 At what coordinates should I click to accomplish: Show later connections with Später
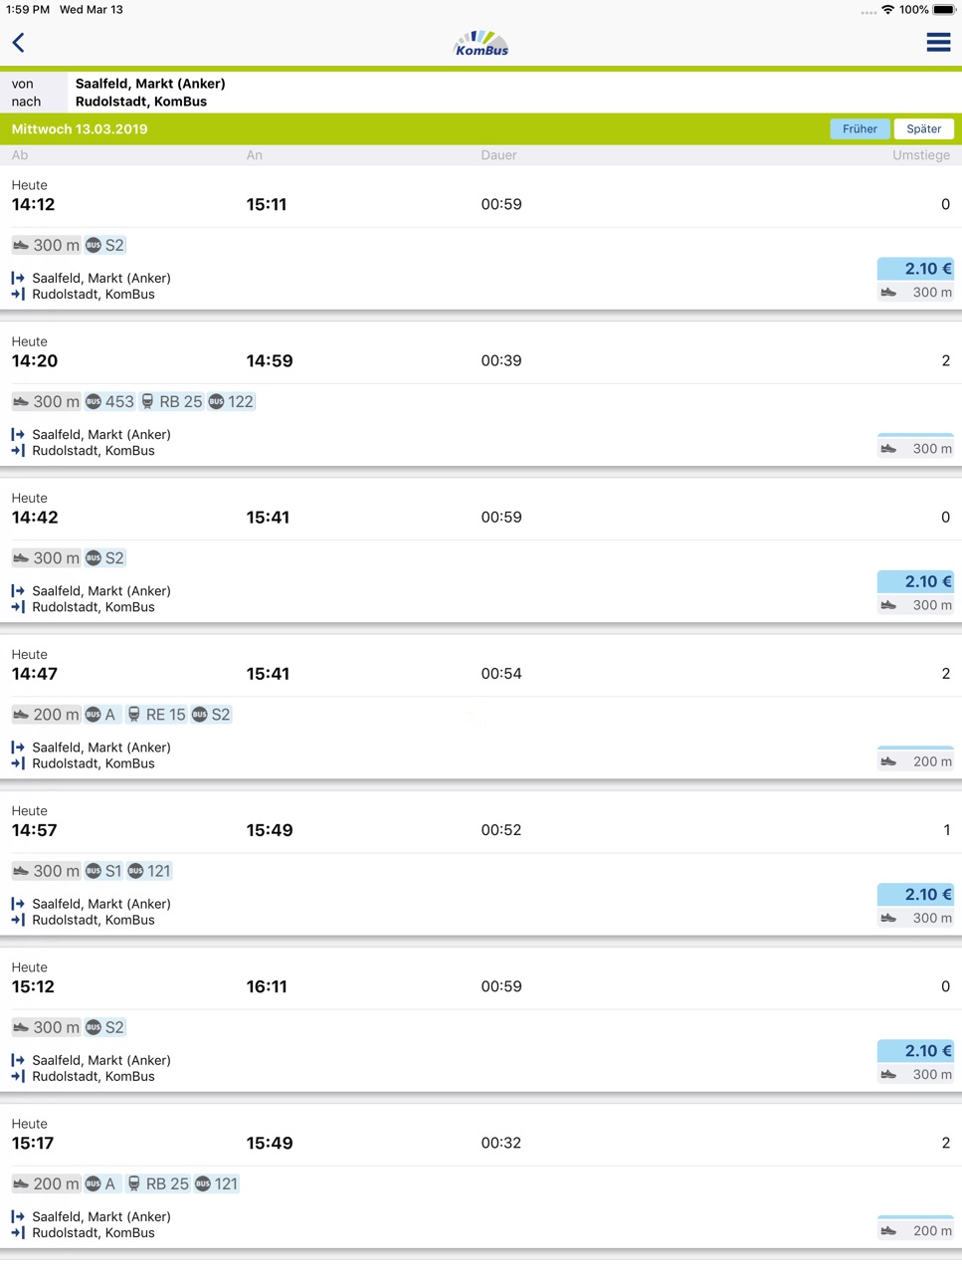click(923, 129)
